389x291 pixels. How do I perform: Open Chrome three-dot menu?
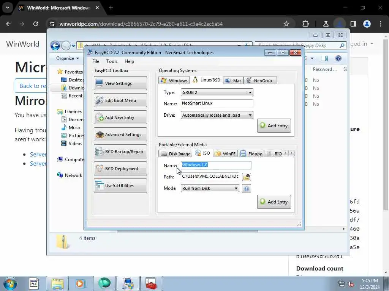click(381, 24)
